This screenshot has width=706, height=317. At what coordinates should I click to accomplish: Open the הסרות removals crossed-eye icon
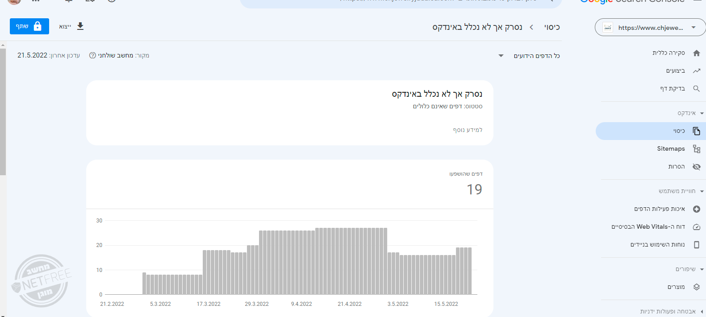pos(696,167)
